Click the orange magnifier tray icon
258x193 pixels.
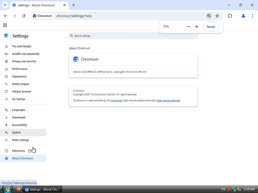(x=229, y=189)
